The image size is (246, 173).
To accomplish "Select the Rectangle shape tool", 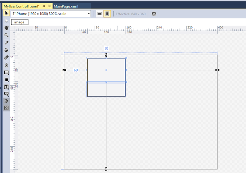I will pyautogui.click(x=7, y=72).
